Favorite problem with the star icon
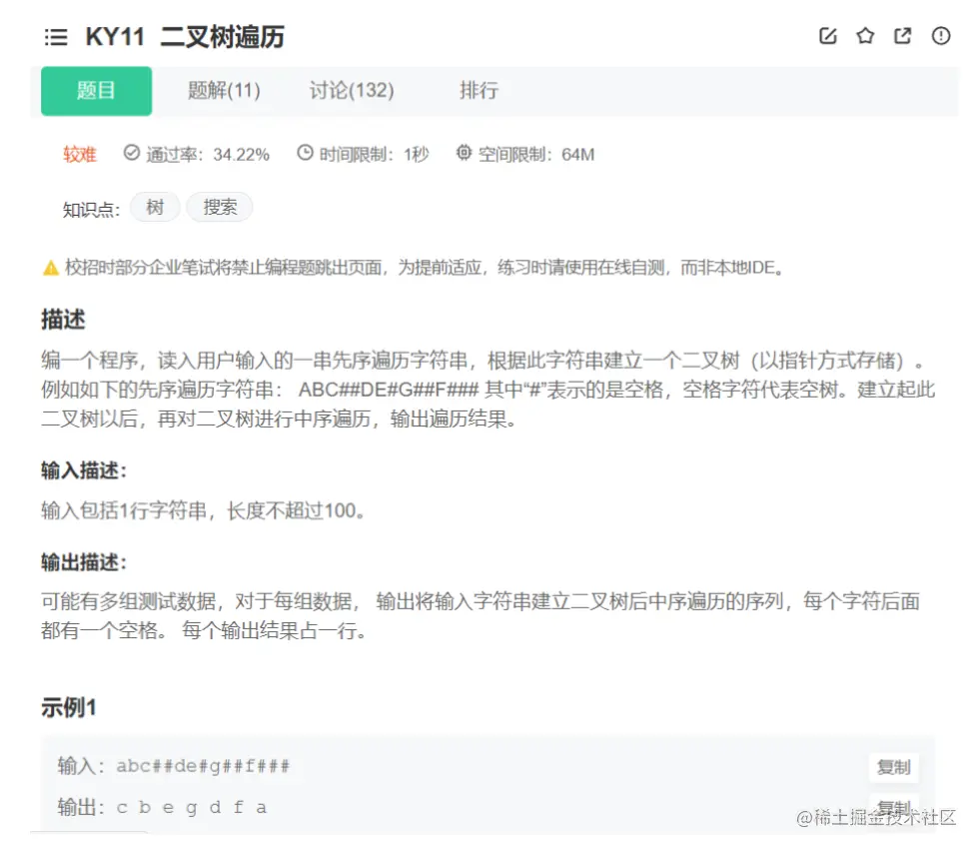 (865, 36)
